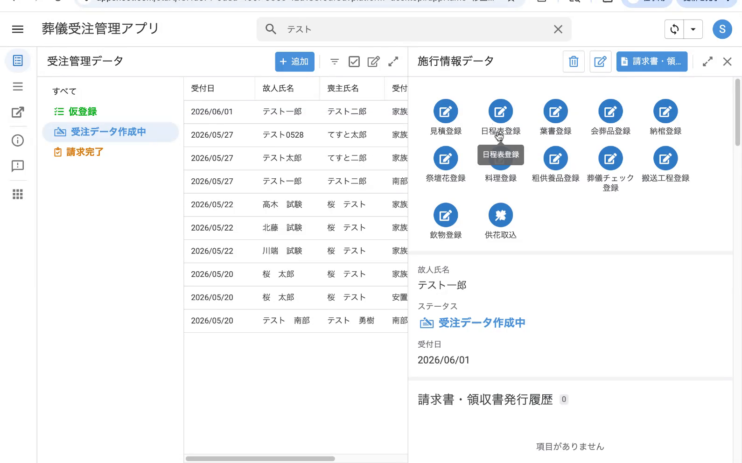This screenshot has width=742, height=463.
Task: Click the 搬送工程登録 action icon
Action: click(x=665, y=159)
